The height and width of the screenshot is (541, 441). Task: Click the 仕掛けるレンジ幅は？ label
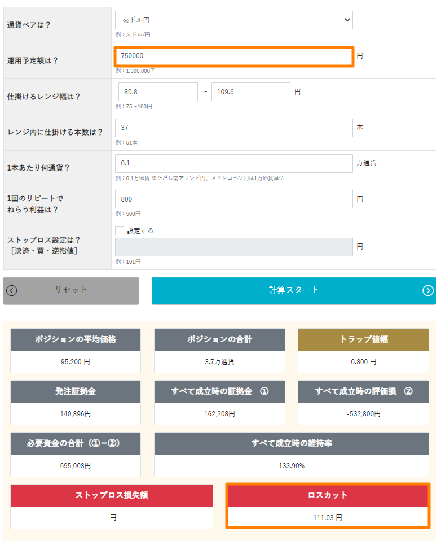[x=44, y=97]
